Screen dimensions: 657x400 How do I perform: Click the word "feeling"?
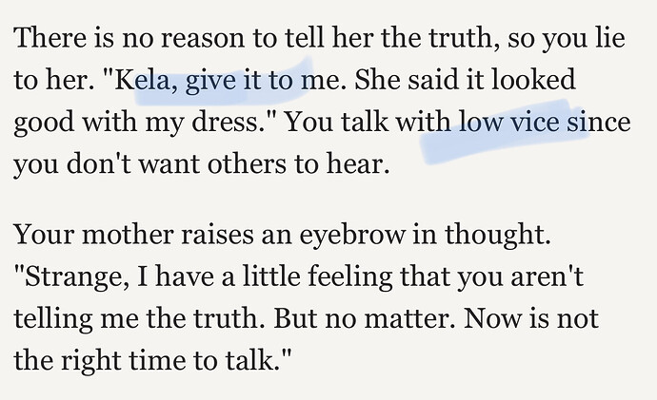click(x=349, y=278)
